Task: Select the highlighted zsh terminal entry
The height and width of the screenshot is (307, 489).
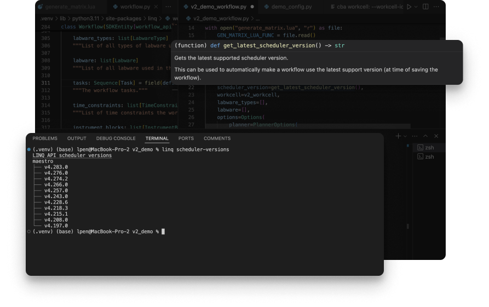Action: tap(429, 147)
